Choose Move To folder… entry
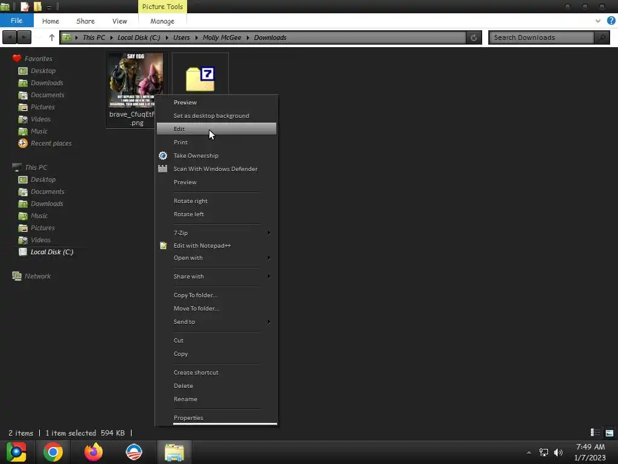The height and width of the screenshot is (464, 618). tap(196, 308)
